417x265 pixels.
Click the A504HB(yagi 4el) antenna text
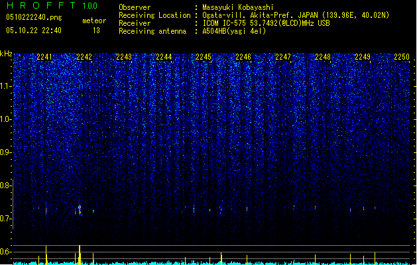pyautogui.click(x=234, y=31)
